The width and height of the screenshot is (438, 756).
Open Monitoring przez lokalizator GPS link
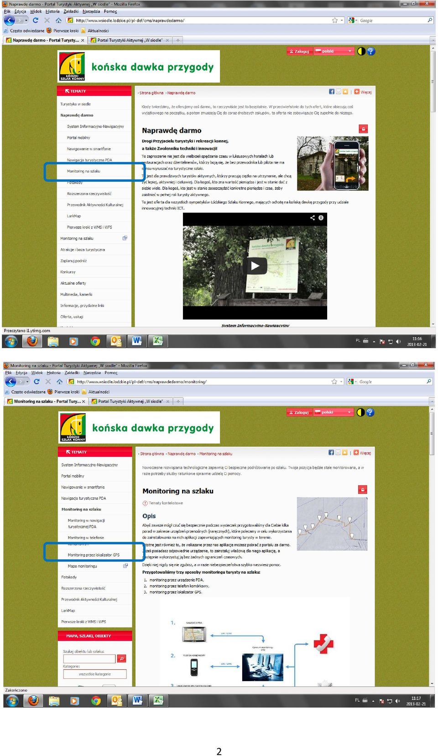pyautogui.click(x=94, y=555)
